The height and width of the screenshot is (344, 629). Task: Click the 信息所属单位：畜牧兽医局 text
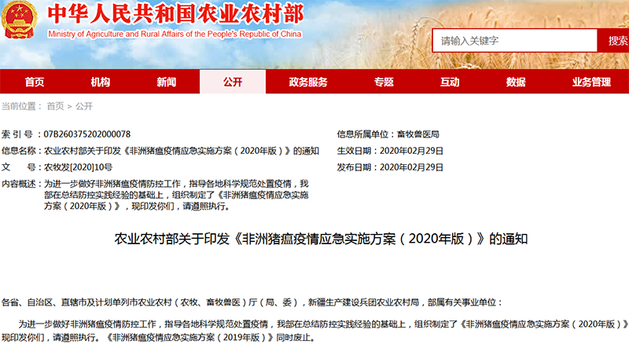[x=388, y=134]
